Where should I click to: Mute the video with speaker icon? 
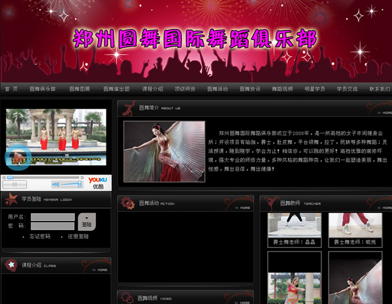pos(56,184)
